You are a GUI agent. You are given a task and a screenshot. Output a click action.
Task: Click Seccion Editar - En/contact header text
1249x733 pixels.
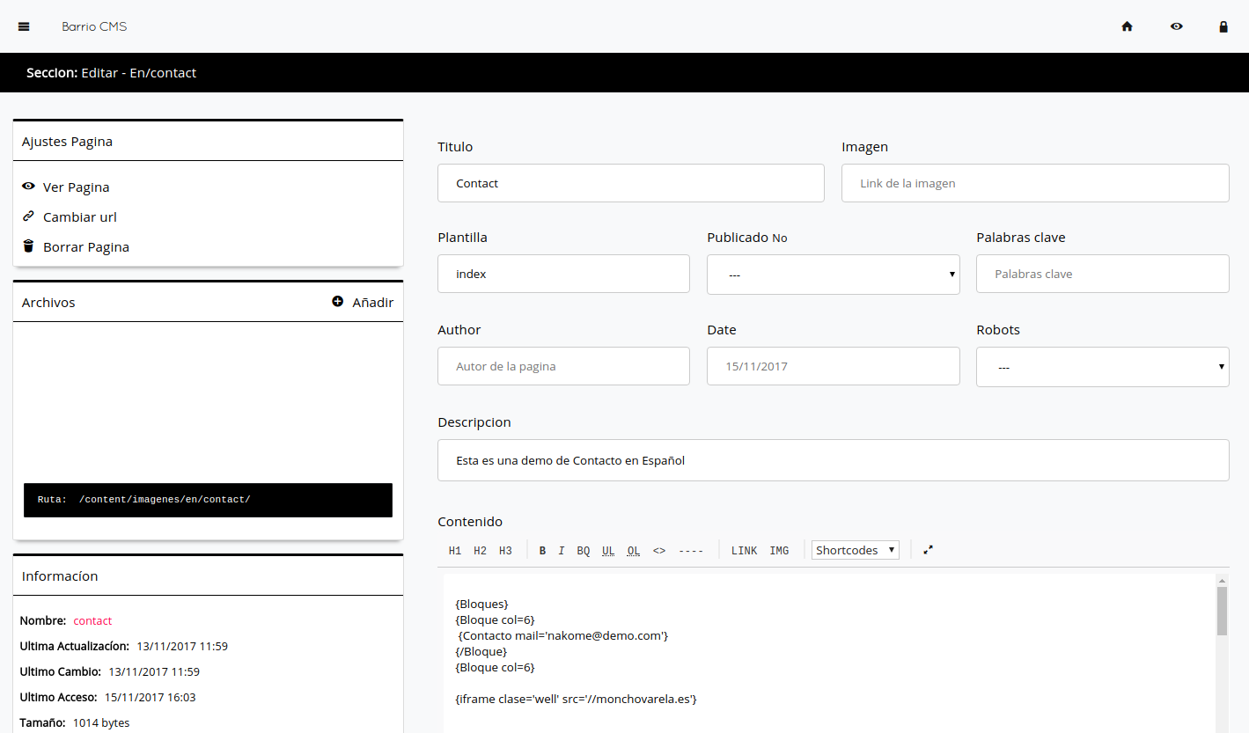pos(112,73)
